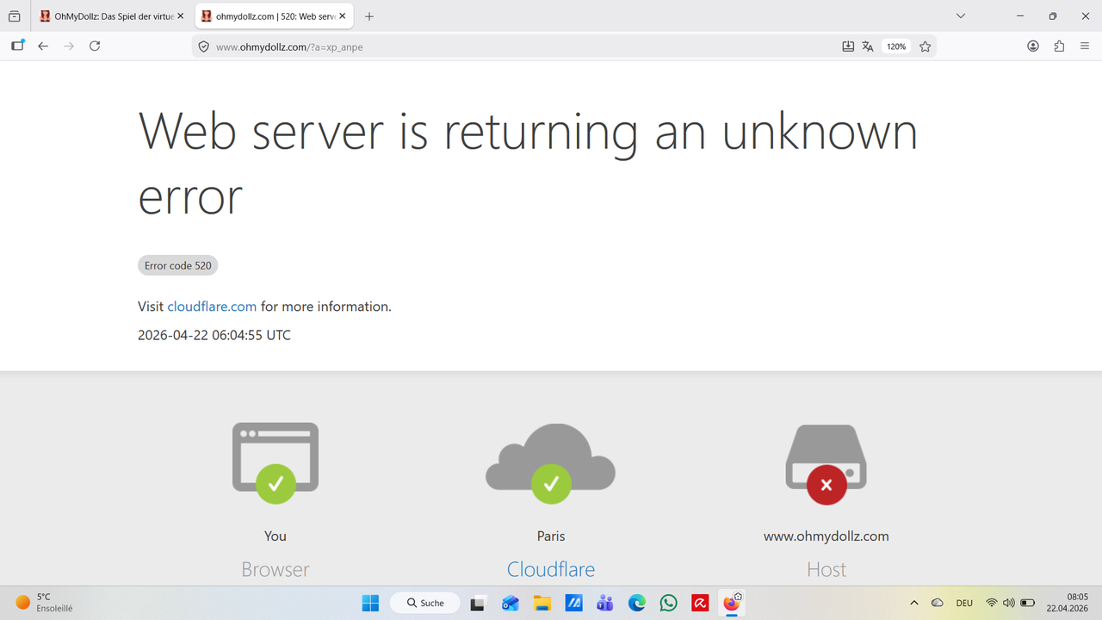Click the host server error icon
This screenshot has width=1102, height=620.
(x=826, y=463)
